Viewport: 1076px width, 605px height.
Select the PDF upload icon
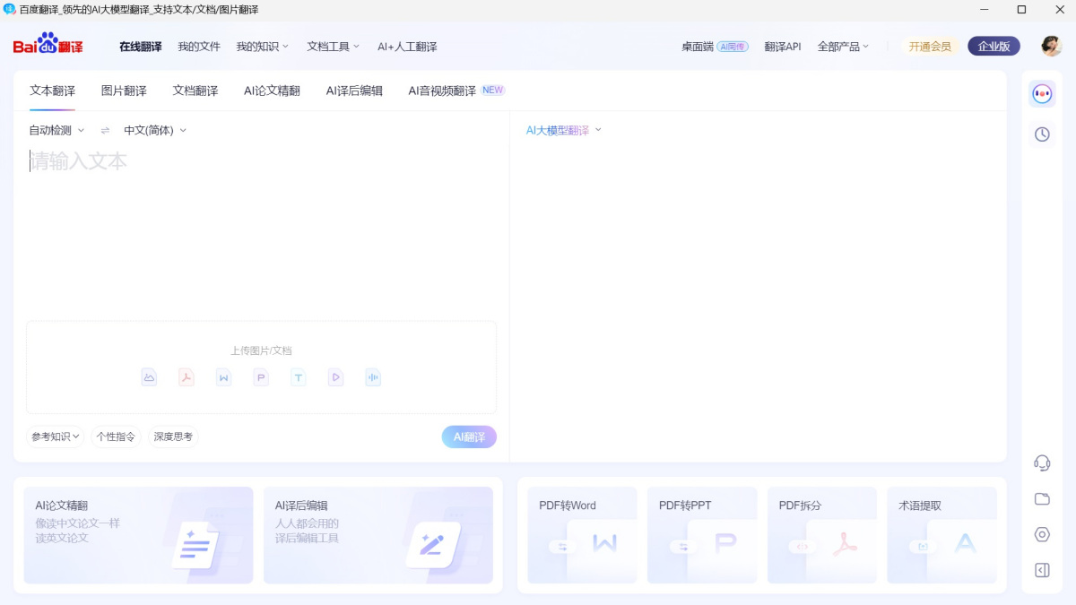coord(186,377)
